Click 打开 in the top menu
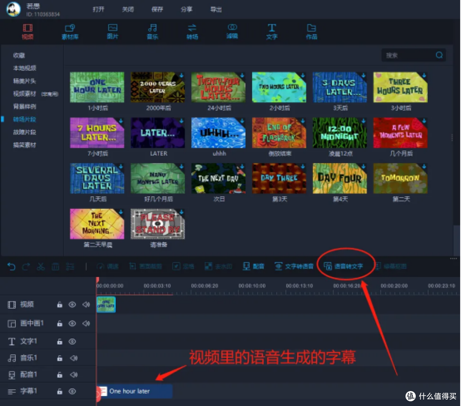Viewport: 461px width, 406px height. click(x=99, y=9)
